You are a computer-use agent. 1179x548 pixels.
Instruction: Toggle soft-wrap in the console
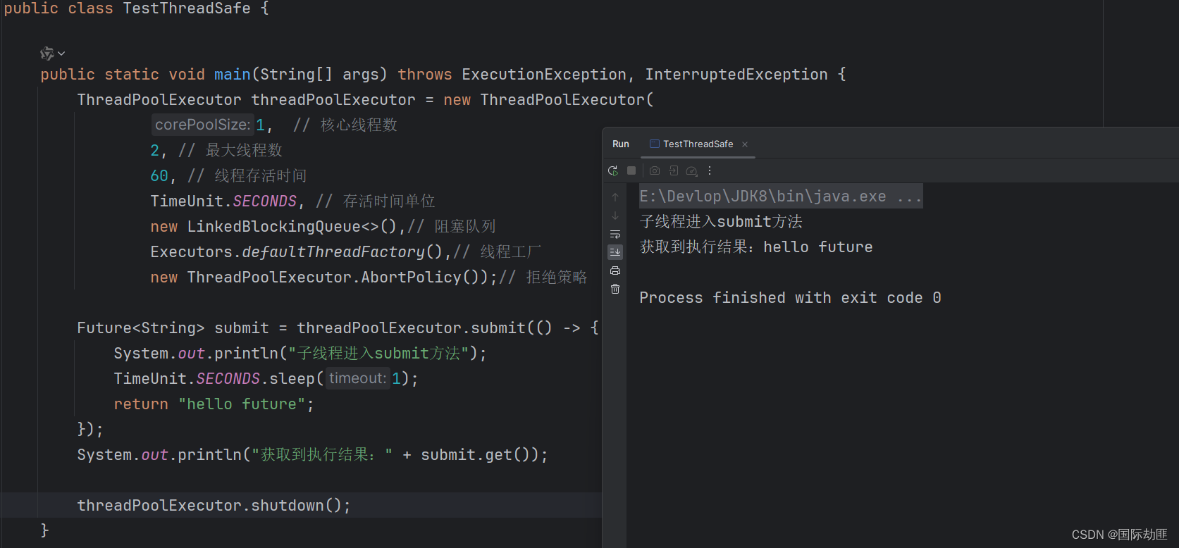(615, 234)
